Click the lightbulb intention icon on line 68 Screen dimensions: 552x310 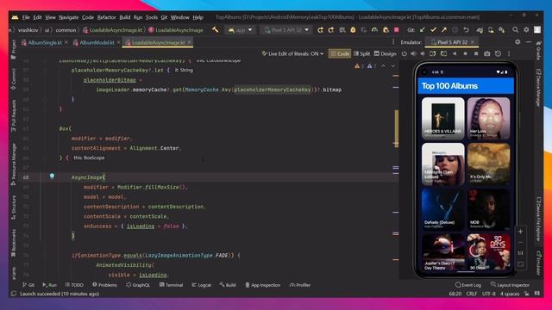pos(52,176)
